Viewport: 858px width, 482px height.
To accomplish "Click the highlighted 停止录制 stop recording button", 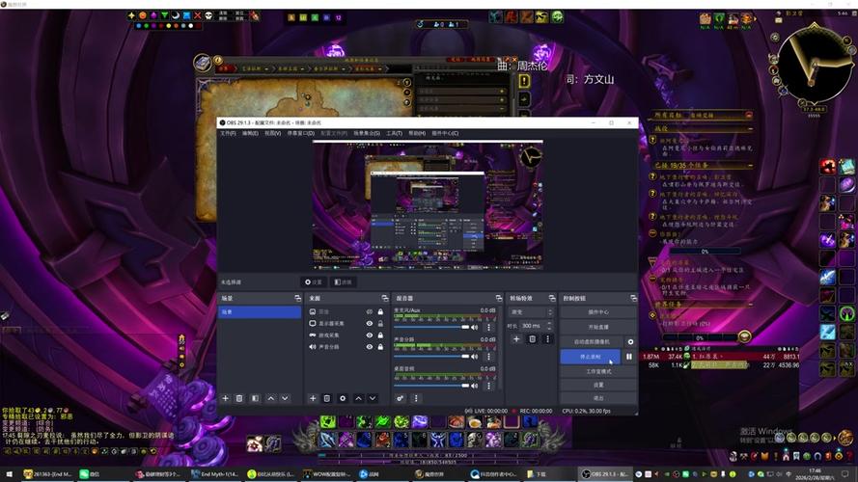I will pos(590,357).
